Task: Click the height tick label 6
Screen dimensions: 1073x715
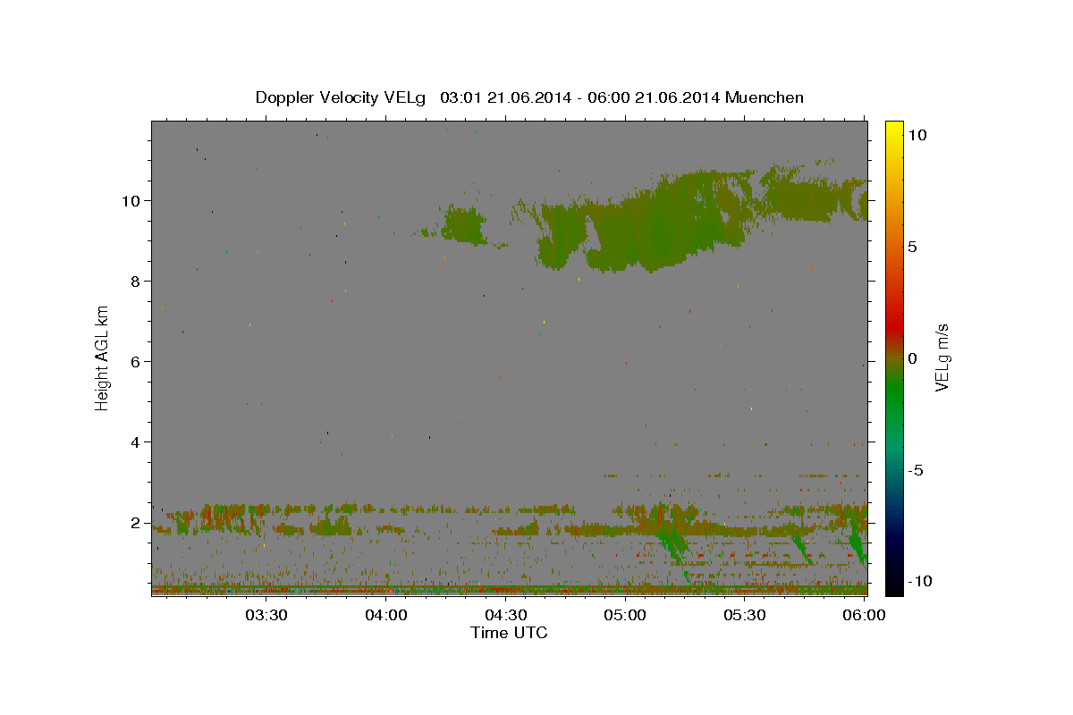Action: pyautogui.click(x=134, y=361)
